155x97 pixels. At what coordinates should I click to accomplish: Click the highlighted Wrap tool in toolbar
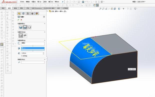coord(97,5)
